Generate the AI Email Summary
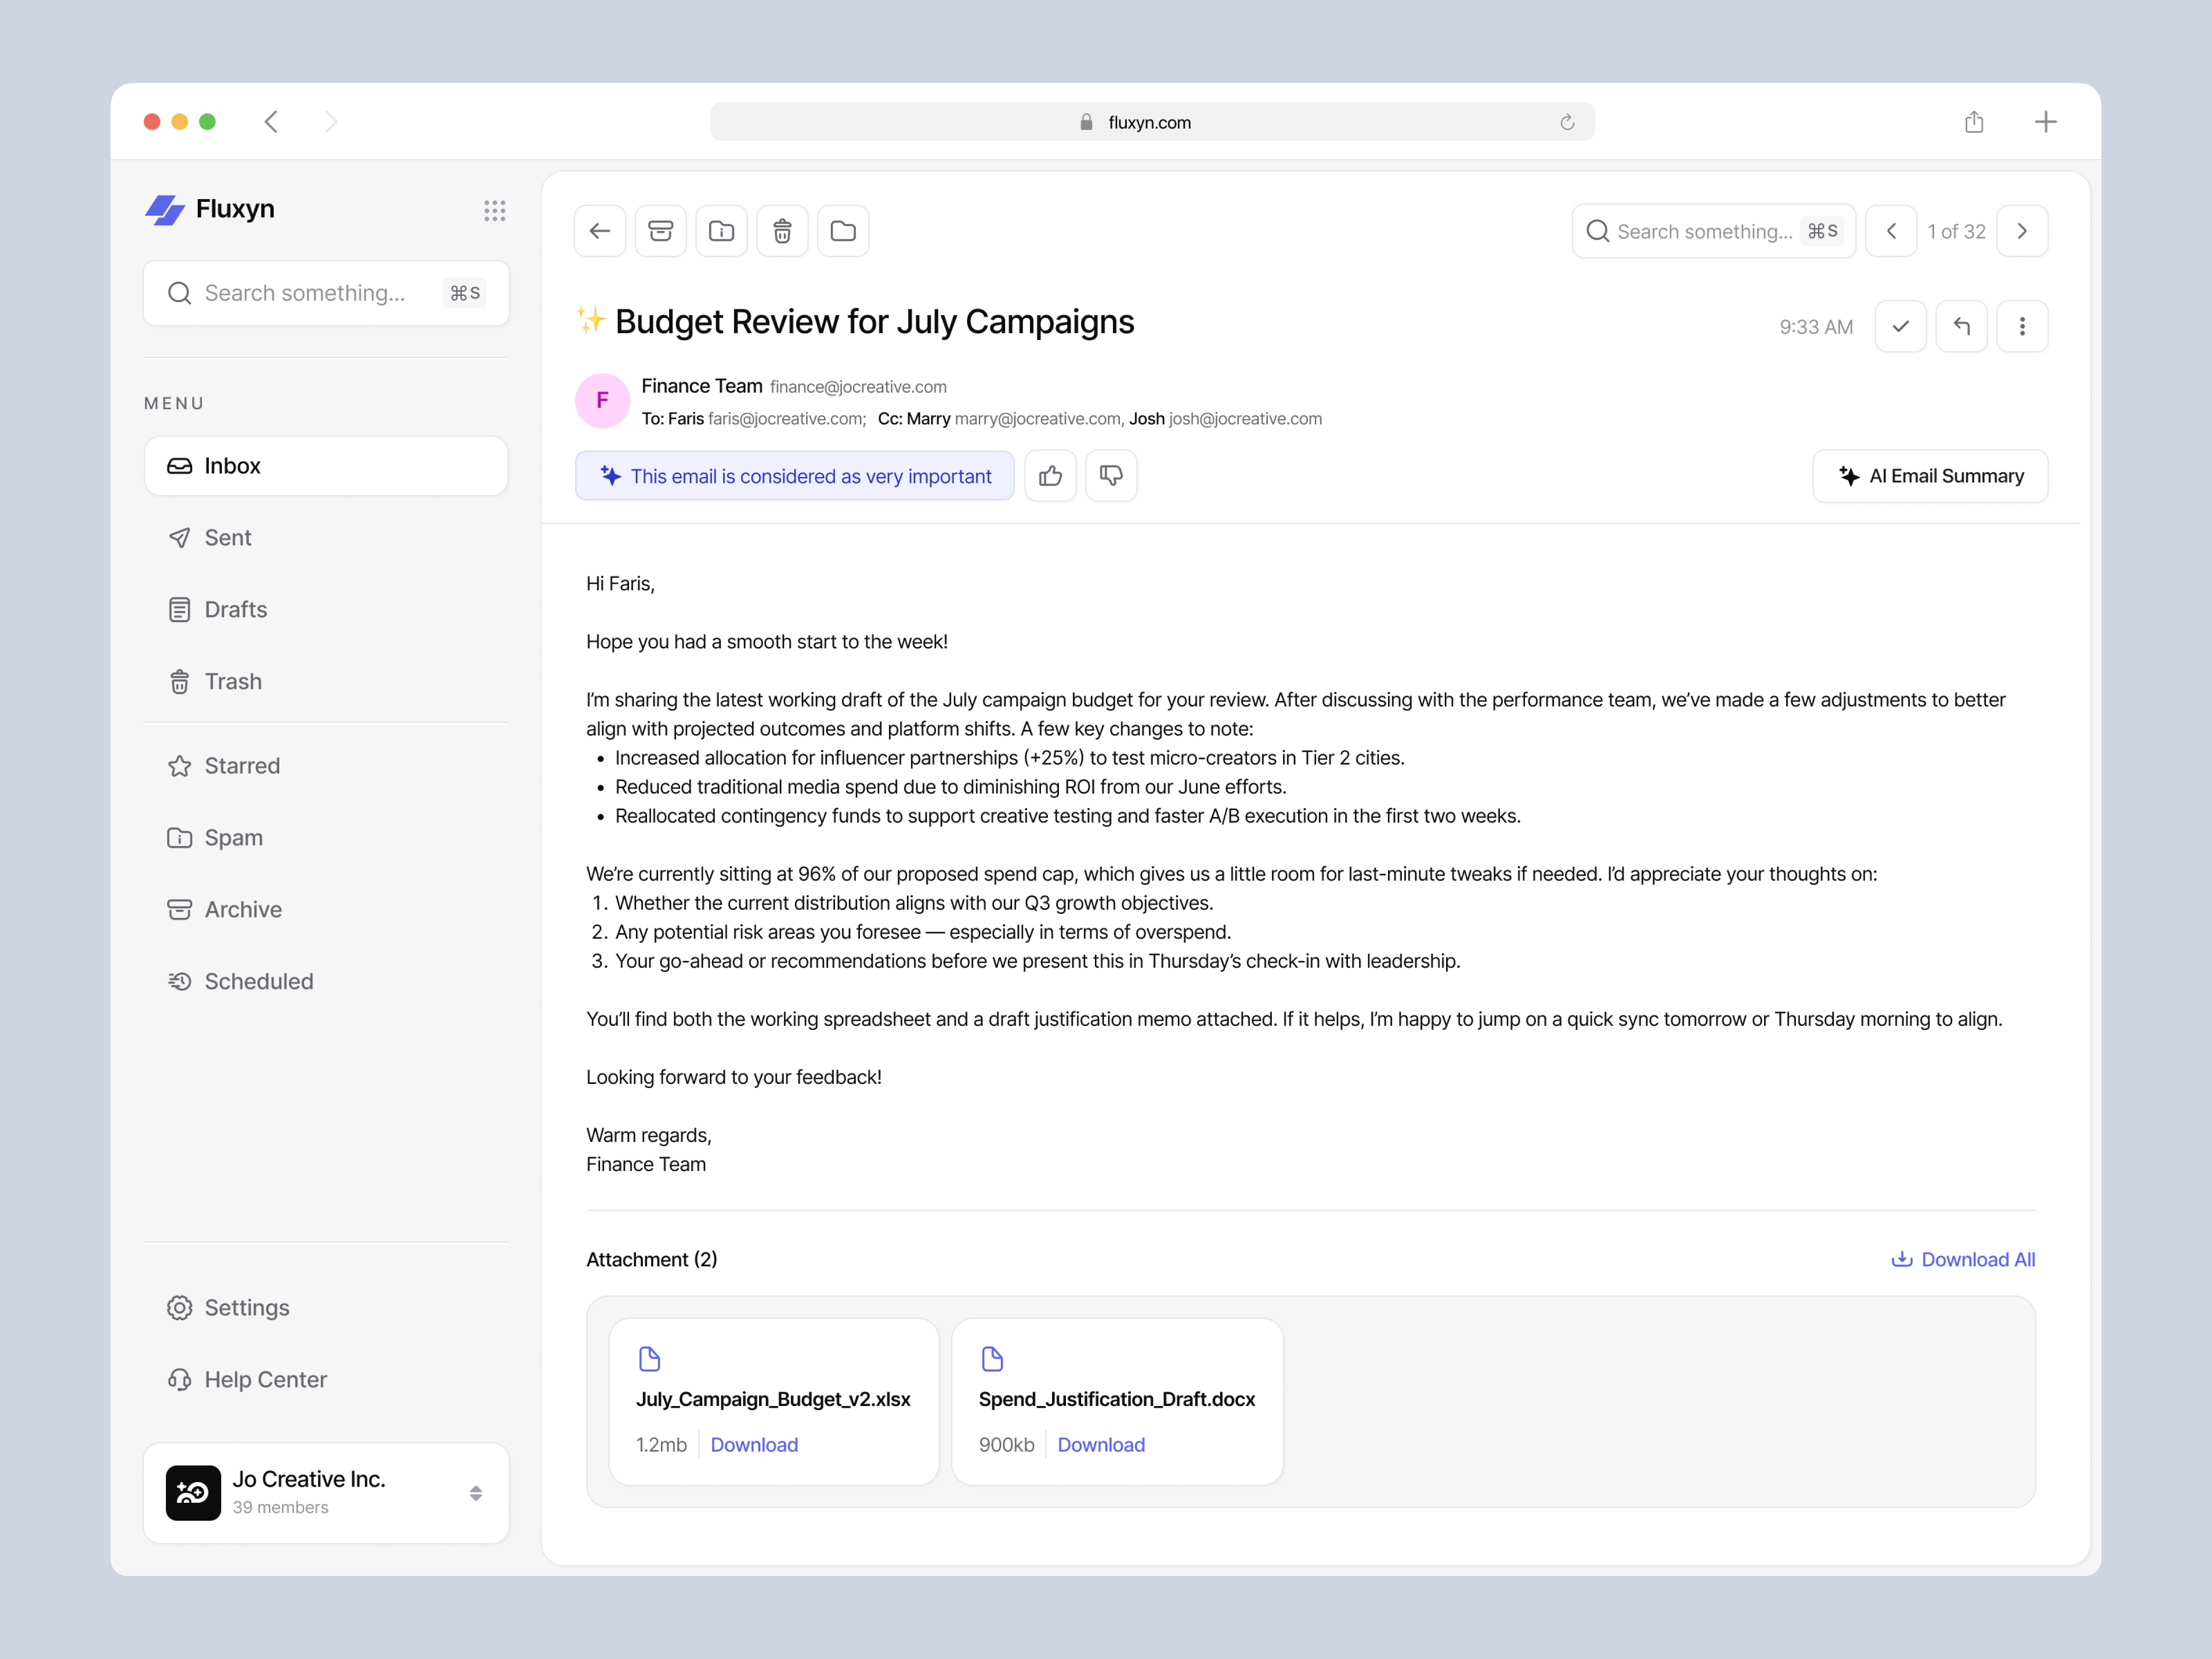Screen dimensions: 2212x1659 pyautogui.click(x=1930, y=476)
